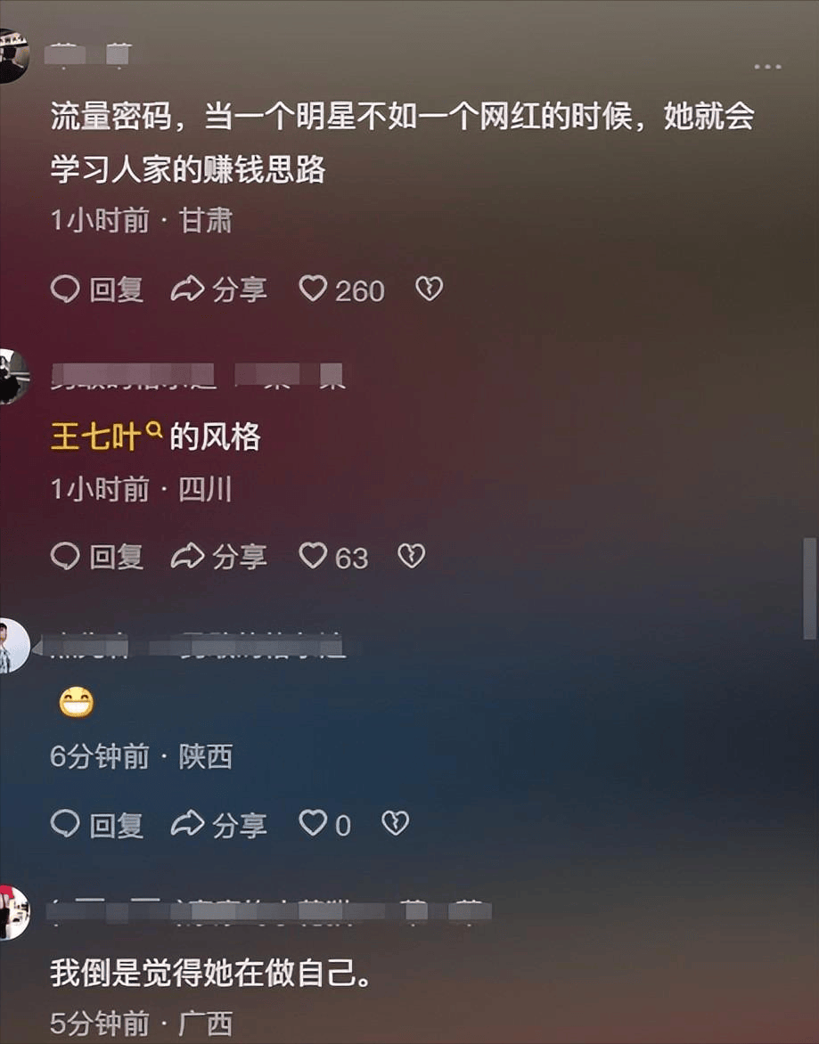Reply to the comment from 四川

97,557
